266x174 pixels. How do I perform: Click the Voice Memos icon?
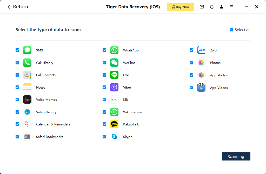(x=27, y=99)
